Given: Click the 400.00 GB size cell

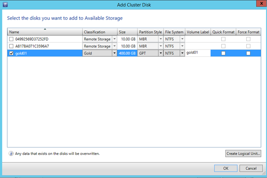Looking at the screenshot, I should [x=127, y=53].
